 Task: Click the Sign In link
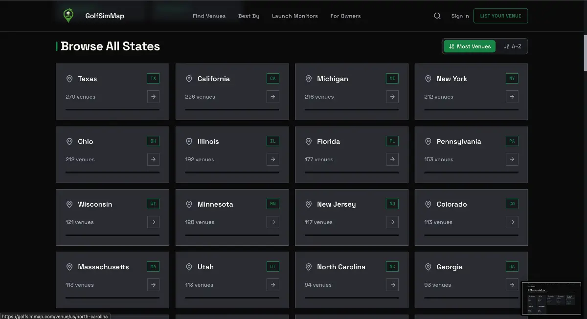point(460,16)
